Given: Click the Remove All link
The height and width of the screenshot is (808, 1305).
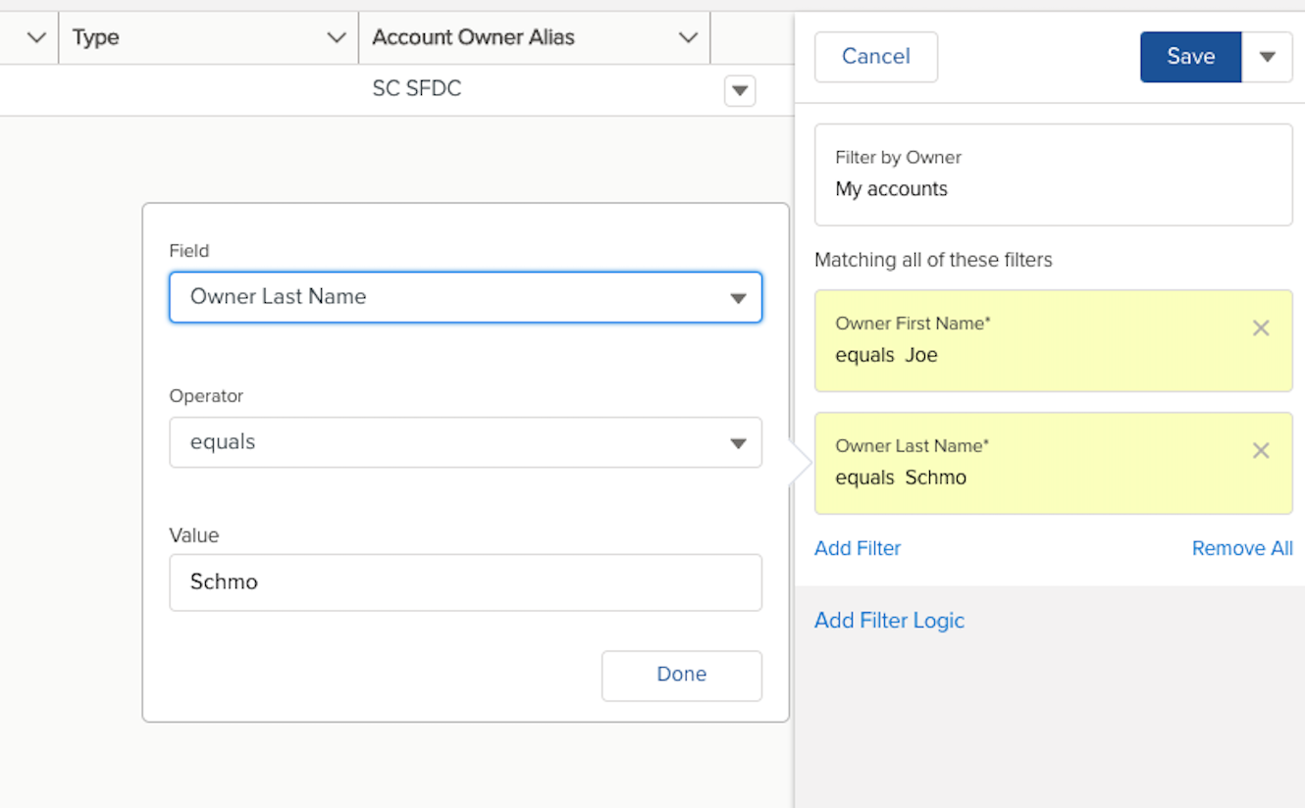Looking at the screenshot, I should pyautogui.click(x=1242, y=548).
